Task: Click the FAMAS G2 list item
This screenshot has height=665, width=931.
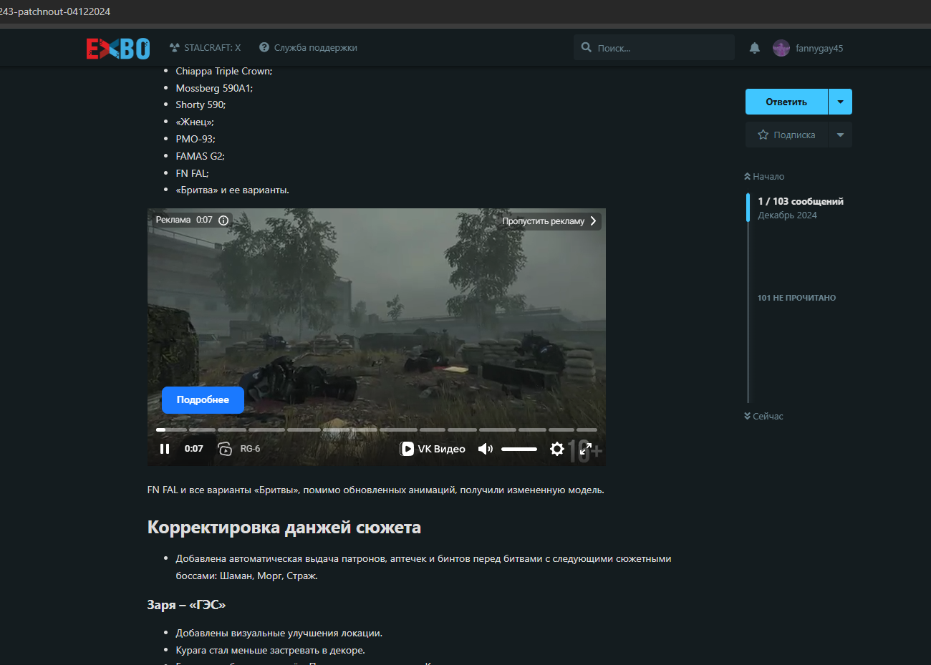Action: pos(201,157)
